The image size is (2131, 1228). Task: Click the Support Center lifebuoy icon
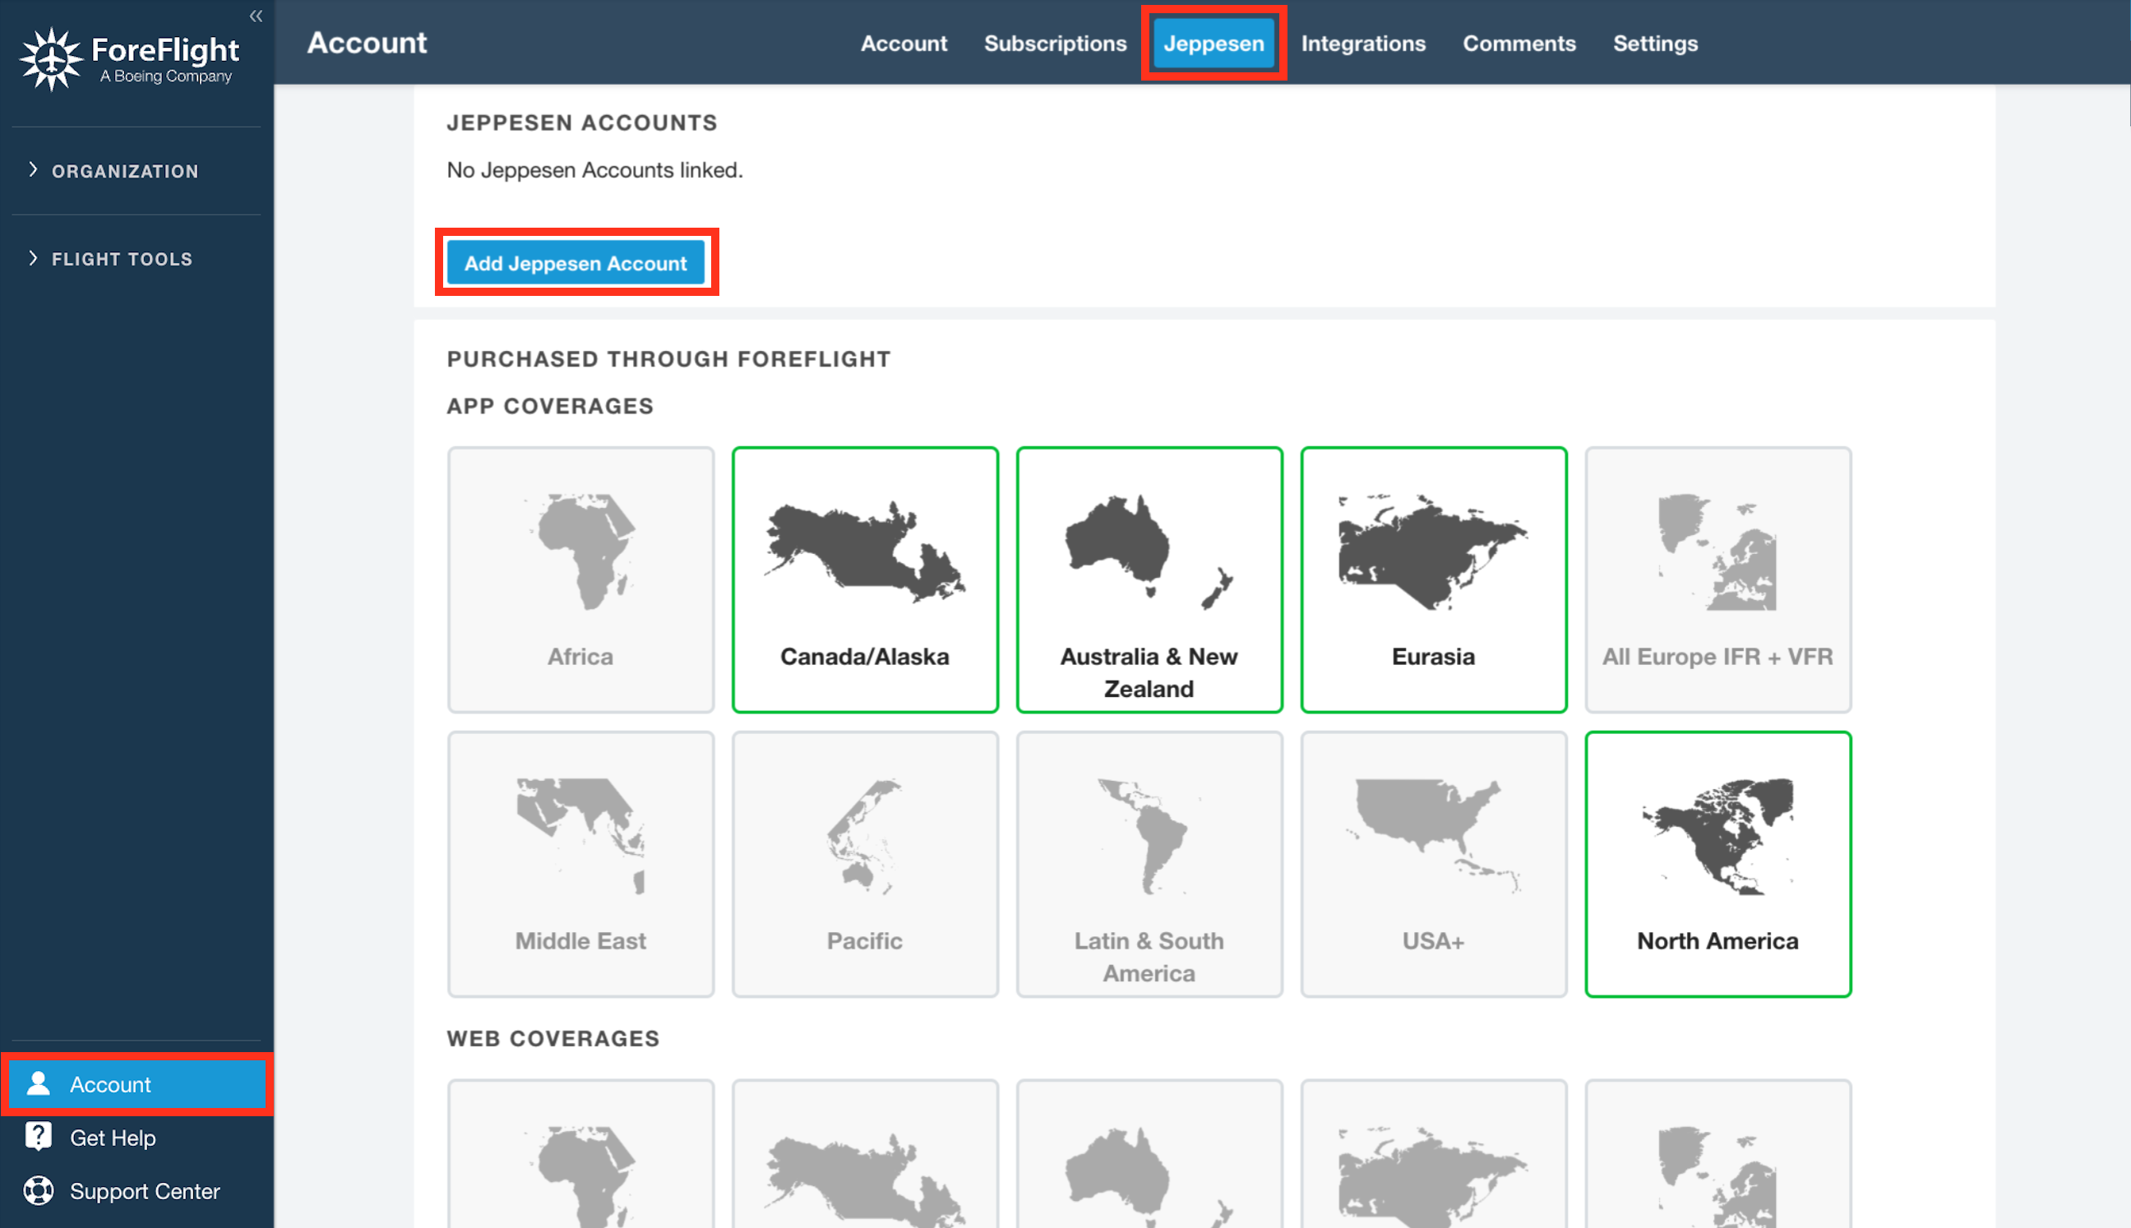pos(39,1191)
